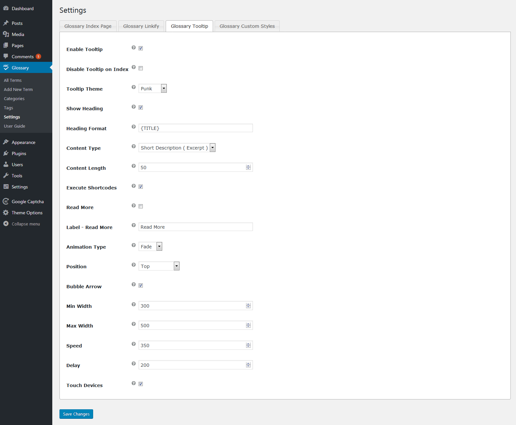Open the User Guide link

tap(14, 126)
